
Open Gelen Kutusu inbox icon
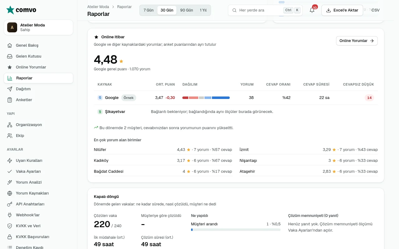10,56
